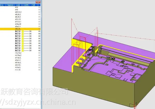Select the d8,20,2 row
The width and height of the screenshot is (155, 109).
point(20,15)
